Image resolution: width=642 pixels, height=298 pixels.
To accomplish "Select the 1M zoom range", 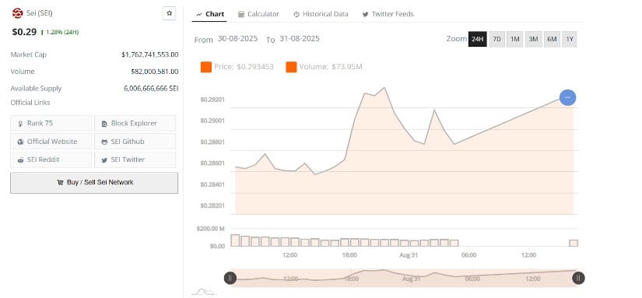I will pyautogui.click(x=515, y=40).
